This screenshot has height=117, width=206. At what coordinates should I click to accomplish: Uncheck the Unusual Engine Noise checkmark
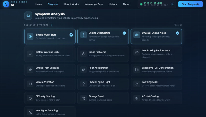[177, 33]
